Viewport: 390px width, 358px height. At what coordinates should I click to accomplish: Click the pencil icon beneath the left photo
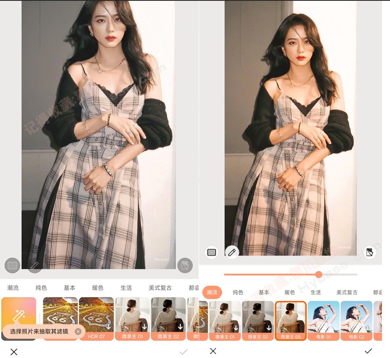point(35,265)
